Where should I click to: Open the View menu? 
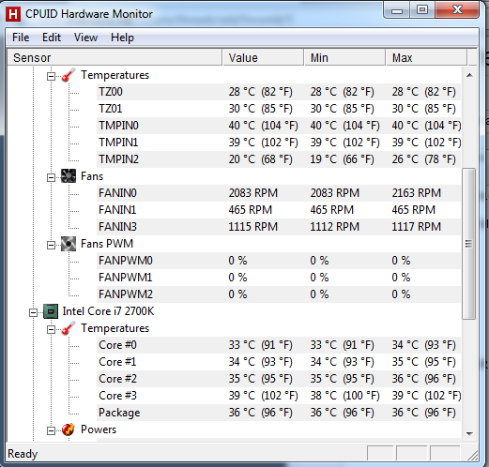coord(85,38)
